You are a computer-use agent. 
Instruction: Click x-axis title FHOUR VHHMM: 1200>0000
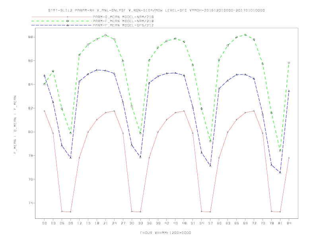pyautogui.click(x=165, y=233)
